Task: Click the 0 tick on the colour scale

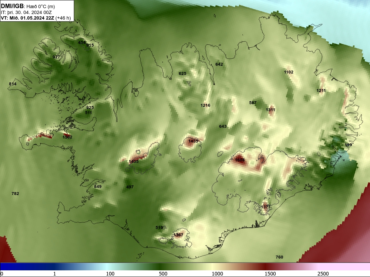Action: (1, 274)
